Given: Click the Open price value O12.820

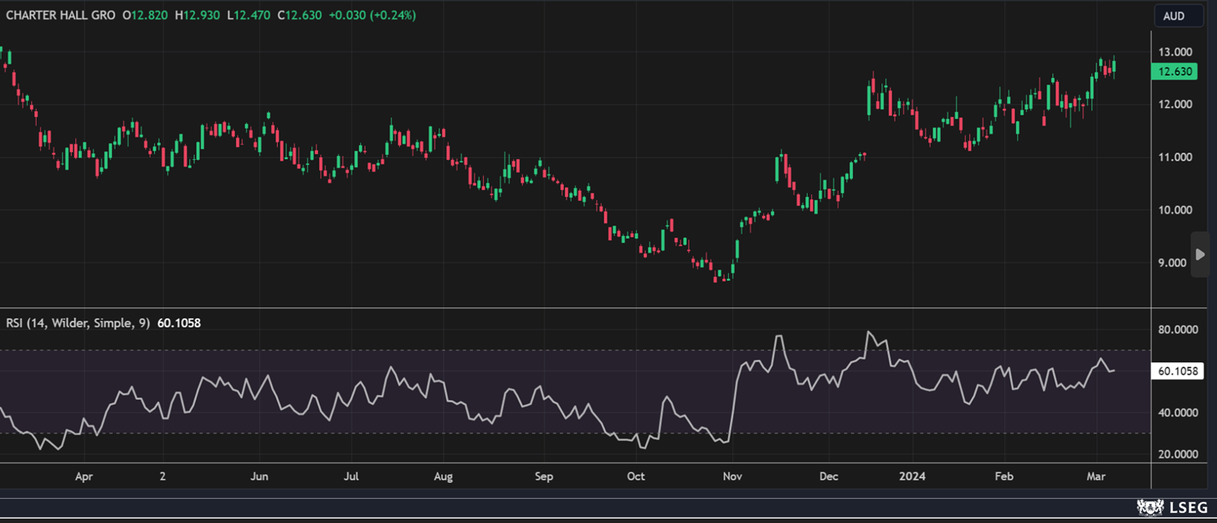Looking at the screenshot, I should 146,15.
